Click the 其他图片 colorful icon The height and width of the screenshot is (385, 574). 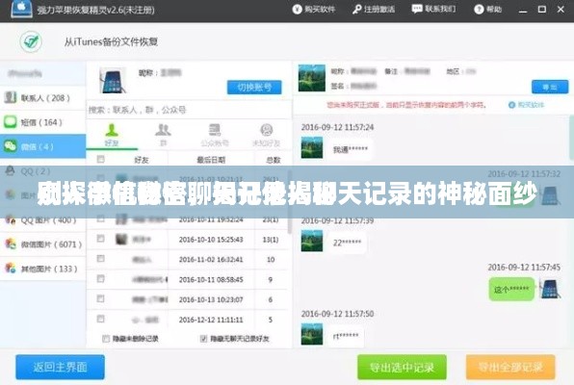tap(11, 269)
